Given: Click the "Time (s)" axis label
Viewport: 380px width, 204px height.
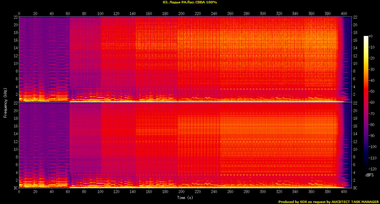Looking at the screenshot, I should (185, 198).
